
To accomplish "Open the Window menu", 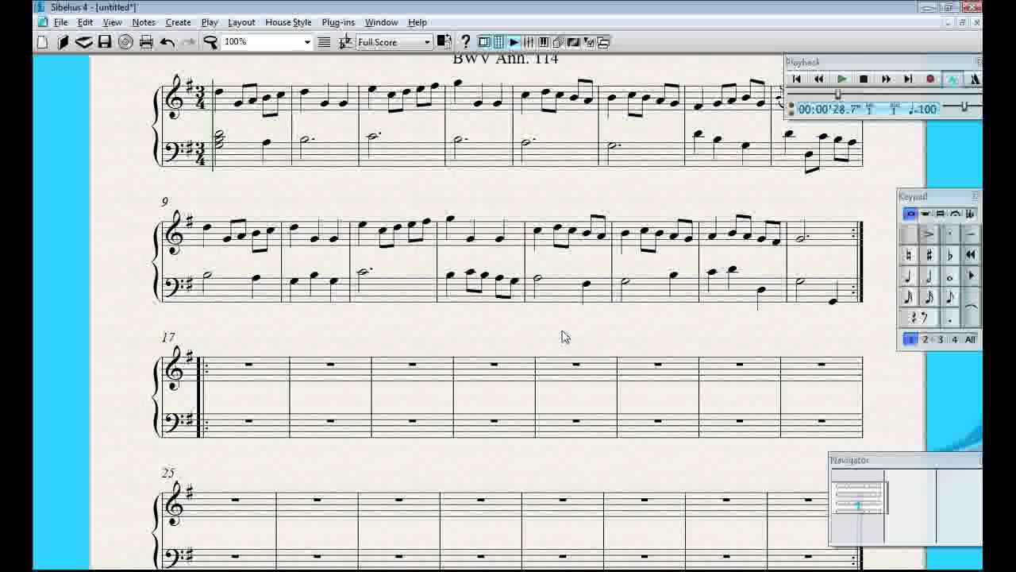I will 381,22.
